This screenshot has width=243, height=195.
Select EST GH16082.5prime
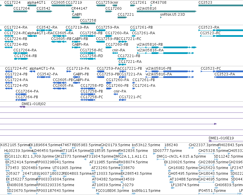(x=183, y=168)
